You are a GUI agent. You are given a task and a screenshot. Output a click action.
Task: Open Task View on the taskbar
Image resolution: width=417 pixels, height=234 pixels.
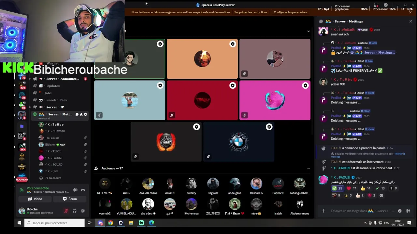pyautogui.click(x=90, y=223)
